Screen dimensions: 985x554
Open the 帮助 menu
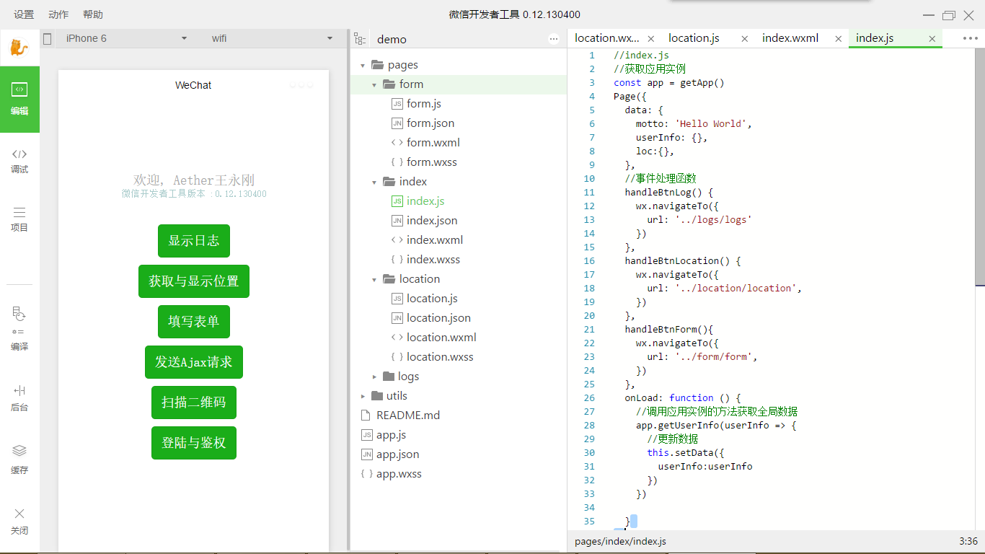[x=93, y=14]
